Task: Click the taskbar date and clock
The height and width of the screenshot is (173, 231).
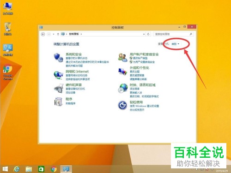Action: tap(222, 170)
